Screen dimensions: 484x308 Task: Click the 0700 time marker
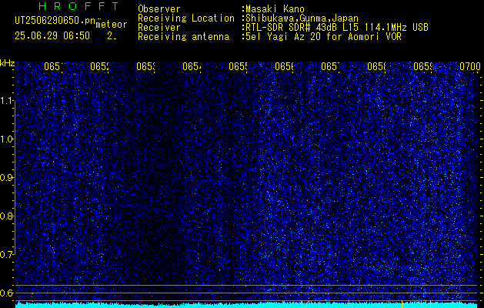point(470,66)
